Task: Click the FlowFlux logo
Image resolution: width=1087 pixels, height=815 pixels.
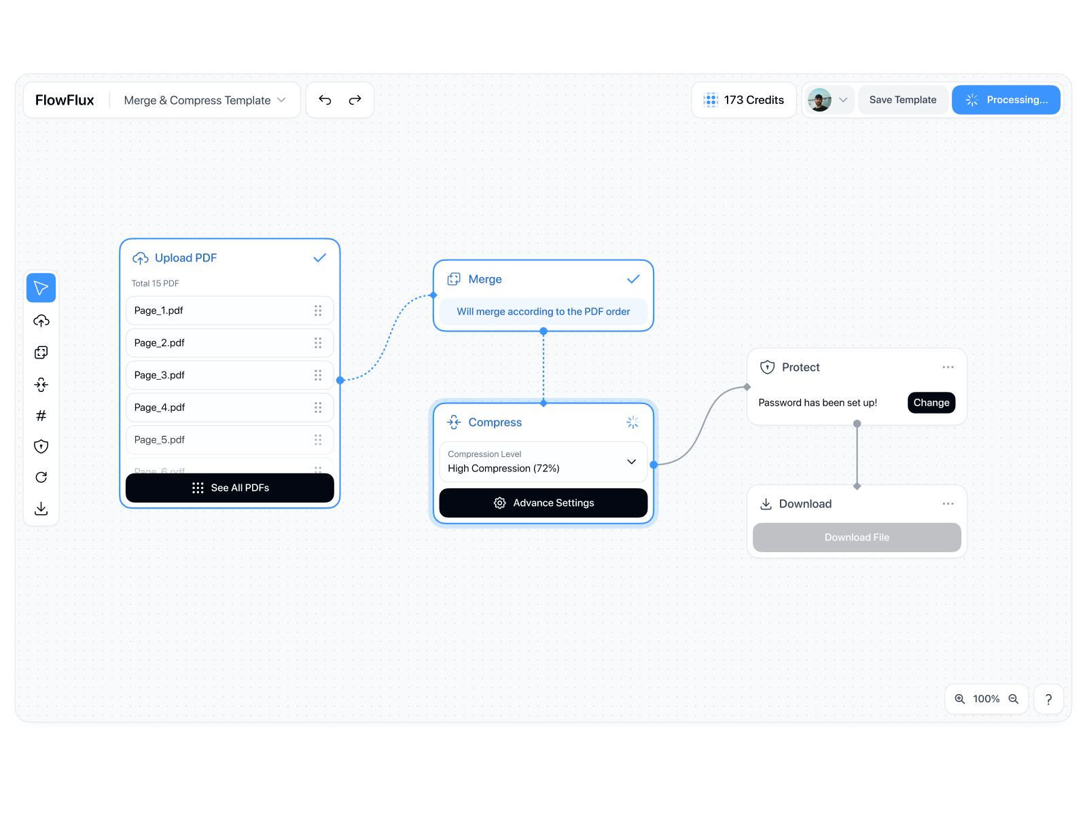Action: click(x=65, y=100)
